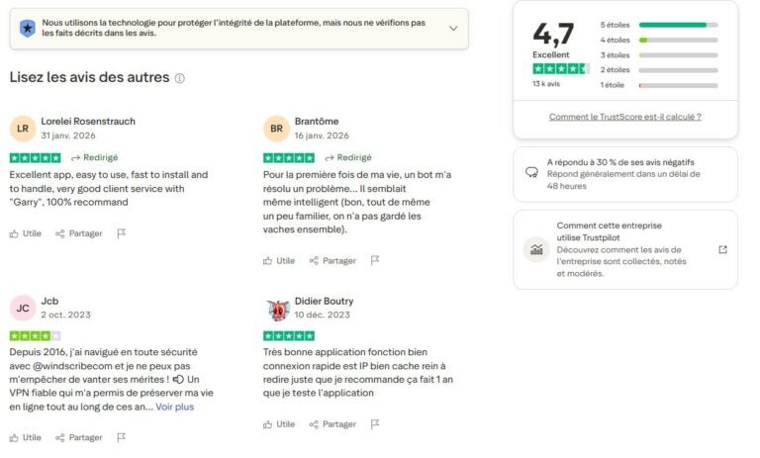
Task: Mark Lorelei Rosenstrauch's review as Utile
Action: coord(26,233)
